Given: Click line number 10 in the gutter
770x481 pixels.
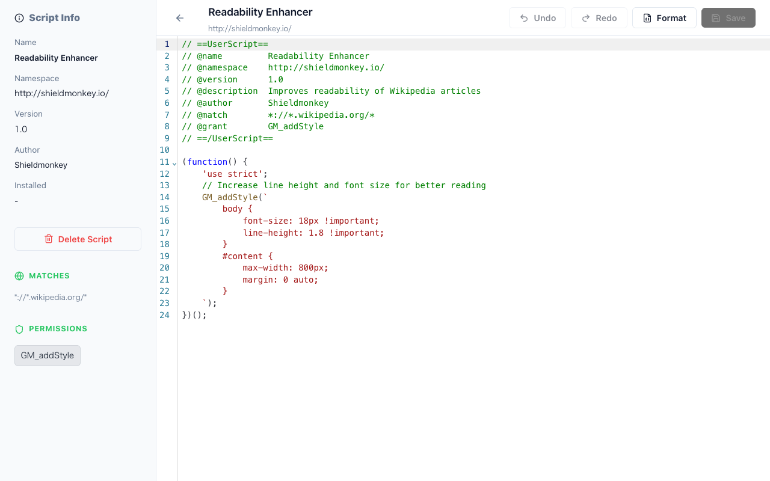Looking at the screenshot, I should [x=164, y=150].
